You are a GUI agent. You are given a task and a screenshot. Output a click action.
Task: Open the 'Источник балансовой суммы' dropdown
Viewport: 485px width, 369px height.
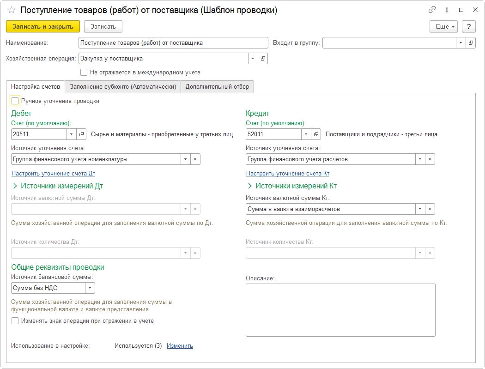tap(90, 288)
